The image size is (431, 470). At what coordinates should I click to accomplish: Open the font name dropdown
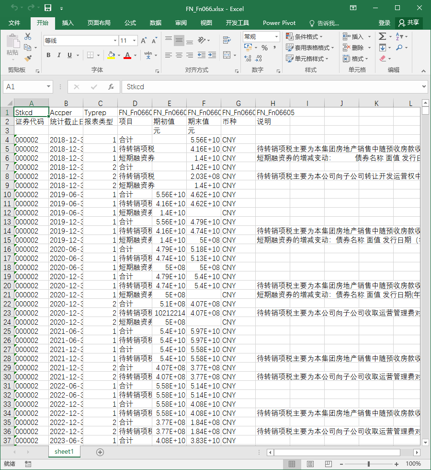115,40
